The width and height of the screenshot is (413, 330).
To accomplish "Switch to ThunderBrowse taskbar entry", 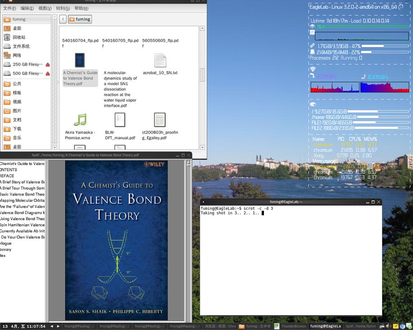I will click(x=290, y=326).
